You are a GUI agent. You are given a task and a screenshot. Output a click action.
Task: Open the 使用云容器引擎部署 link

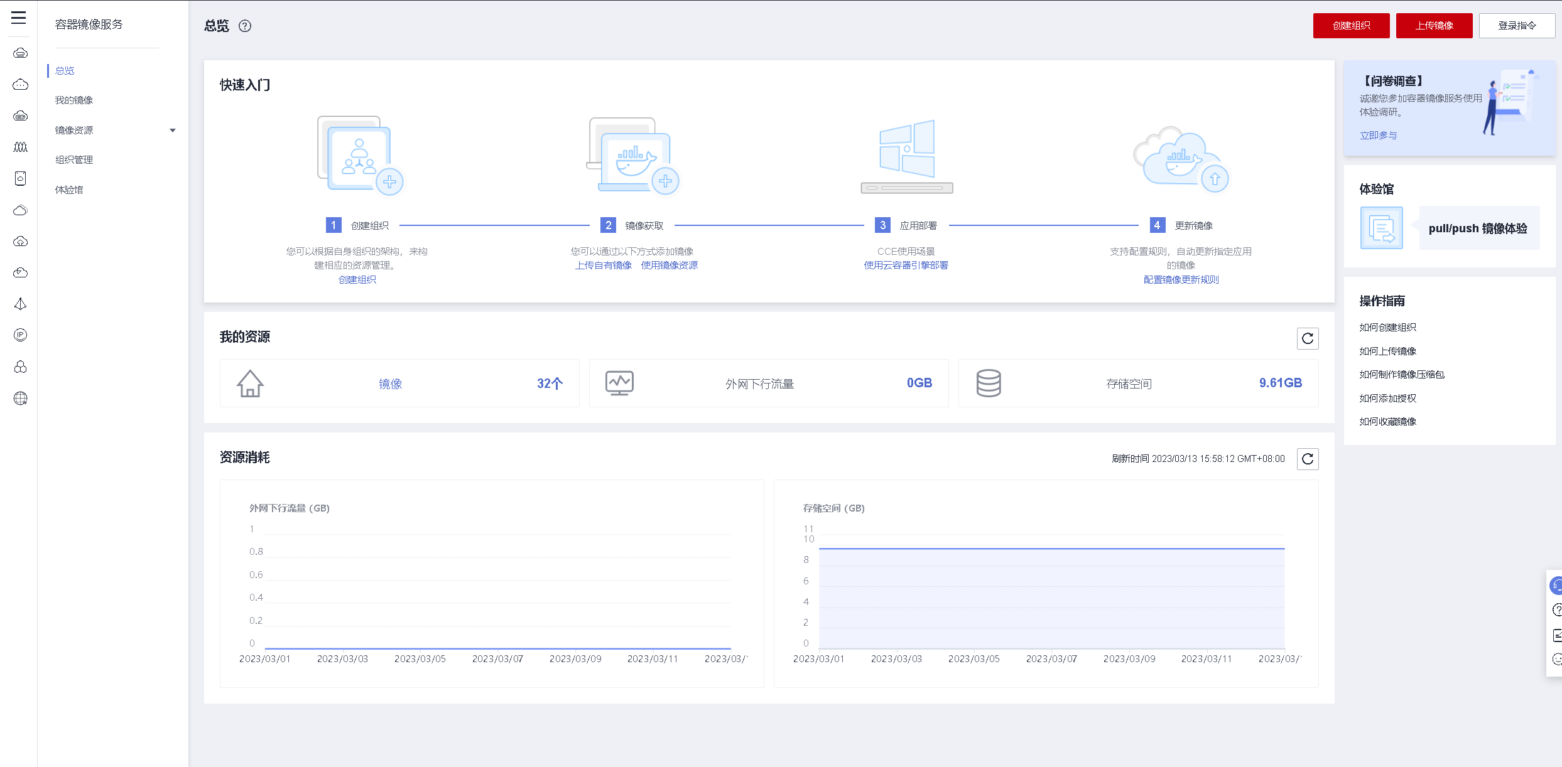[906, 265]
